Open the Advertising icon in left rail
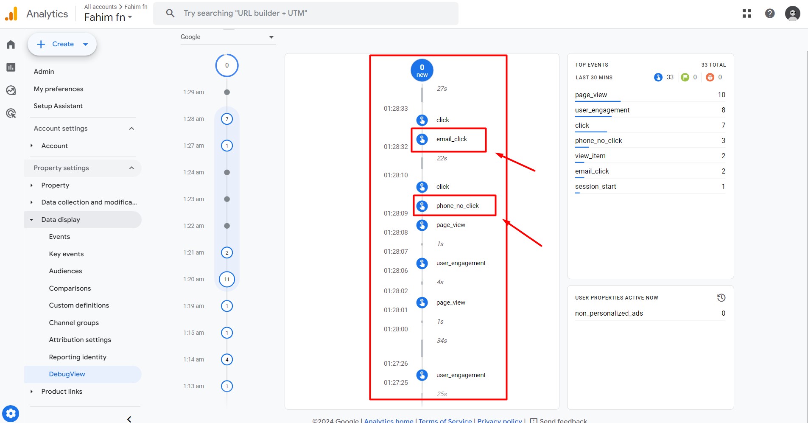Screen dimensions: 808x423 11,113
